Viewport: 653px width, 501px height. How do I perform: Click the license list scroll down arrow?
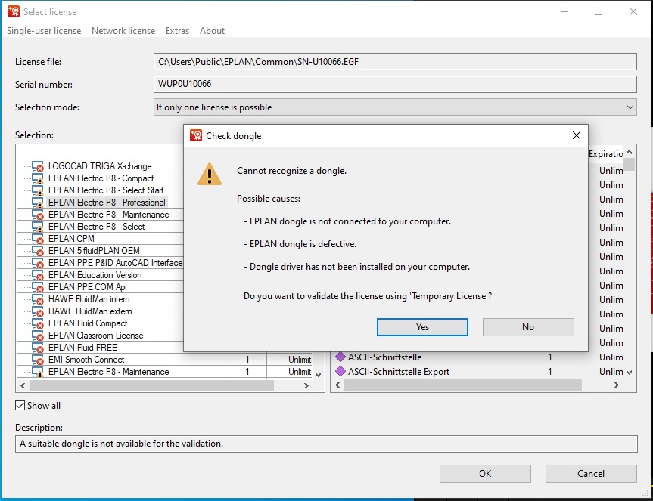click(318, 375)
